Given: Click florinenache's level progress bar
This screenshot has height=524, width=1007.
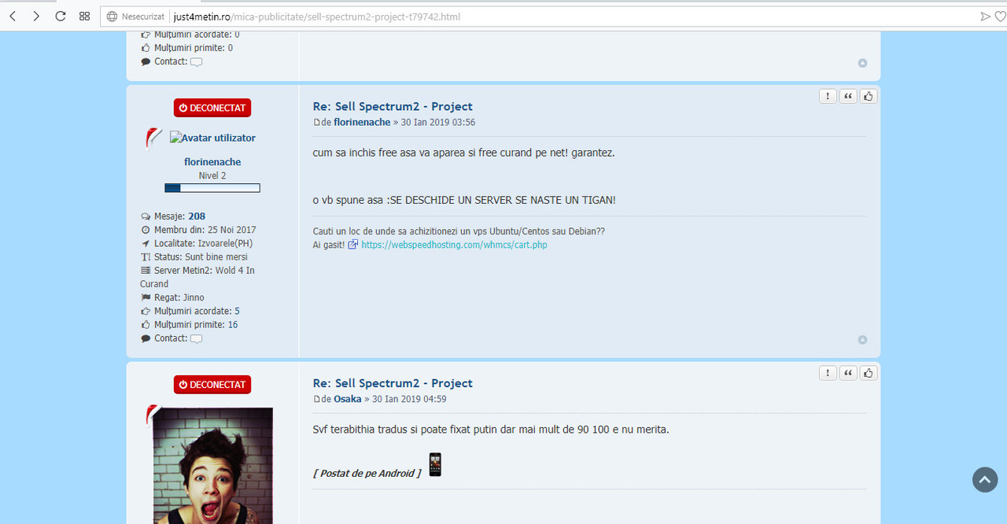Looking at the screenshot, I should [212, 188].
